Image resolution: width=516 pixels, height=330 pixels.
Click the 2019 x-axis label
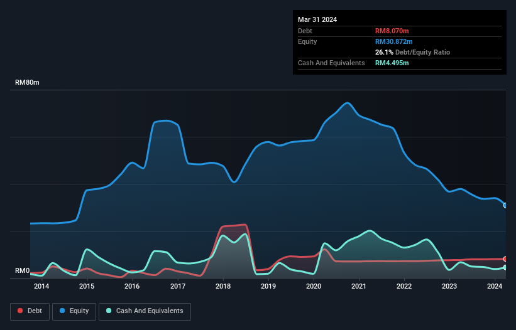point(268,286)
